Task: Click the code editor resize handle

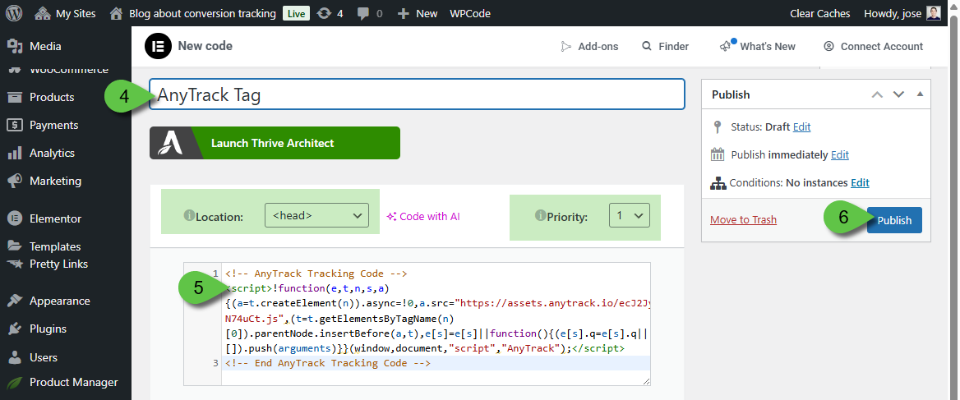Action: pyautogui.click(x=646, y=381)
